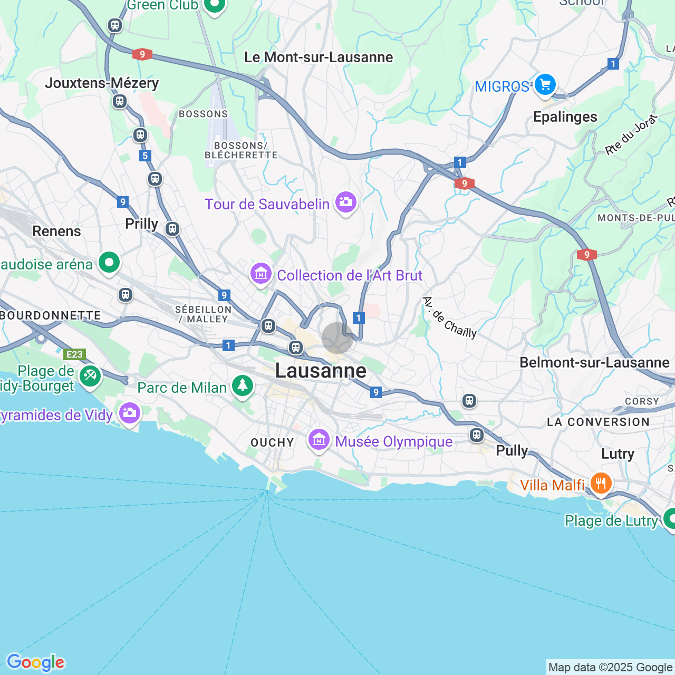Image resolution: width=675 pixels, height=675 pixels.
Task: Click the Pyramides de Vidy attraction icon
Action: tap(129, 413)
